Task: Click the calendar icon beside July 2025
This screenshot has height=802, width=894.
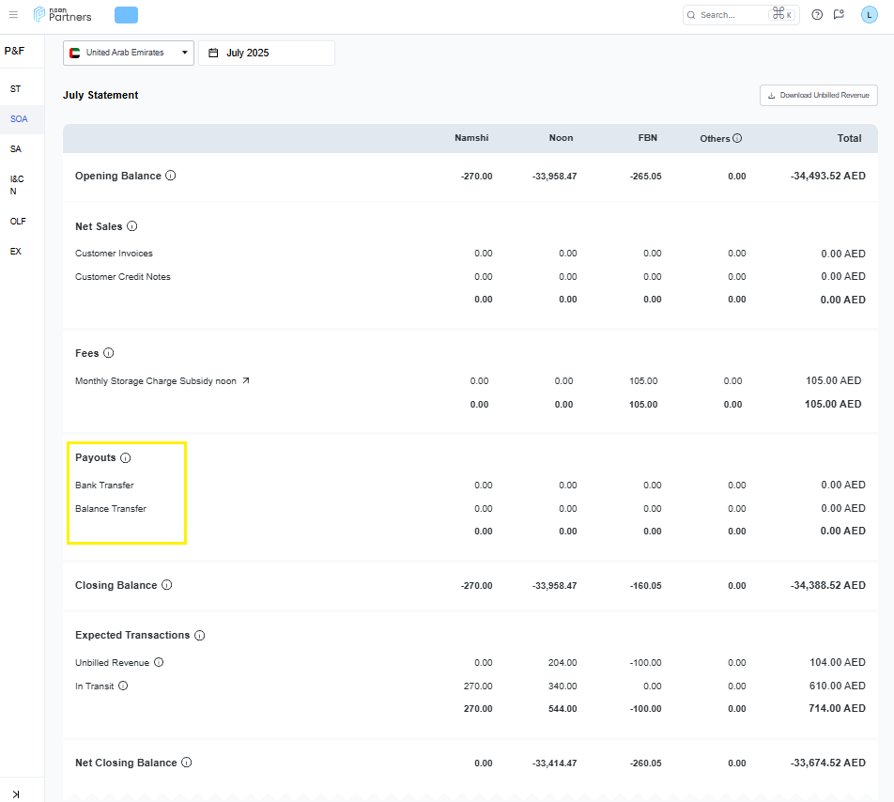Action: pos(213,53)
